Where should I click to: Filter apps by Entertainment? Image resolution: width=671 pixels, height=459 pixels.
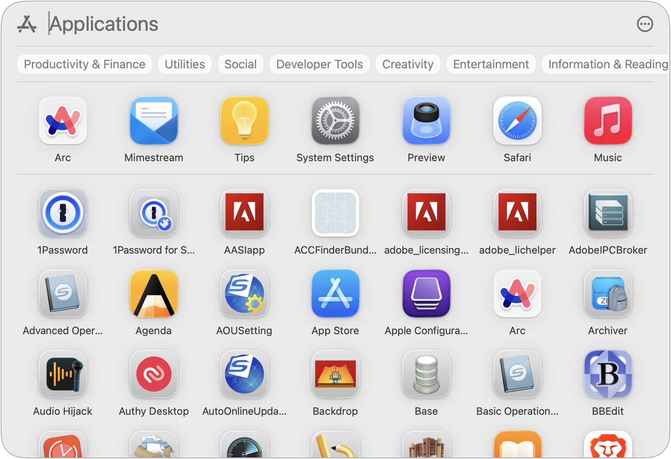pyautogui.click(x=491, y=64)
